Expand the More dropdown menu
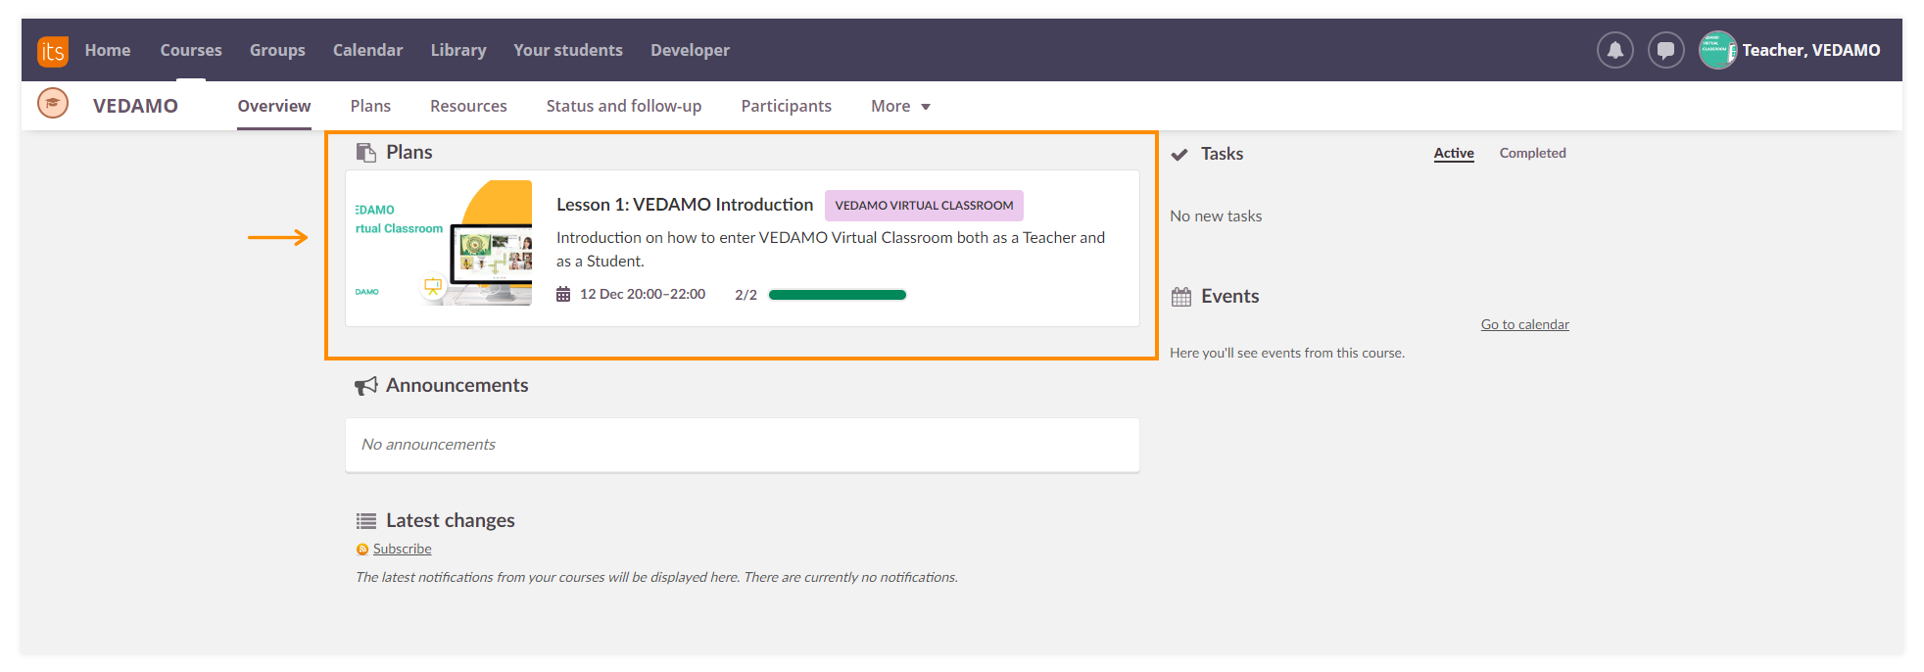The width and height of the screenshot is (1924, 672). [x=900, y=106]
